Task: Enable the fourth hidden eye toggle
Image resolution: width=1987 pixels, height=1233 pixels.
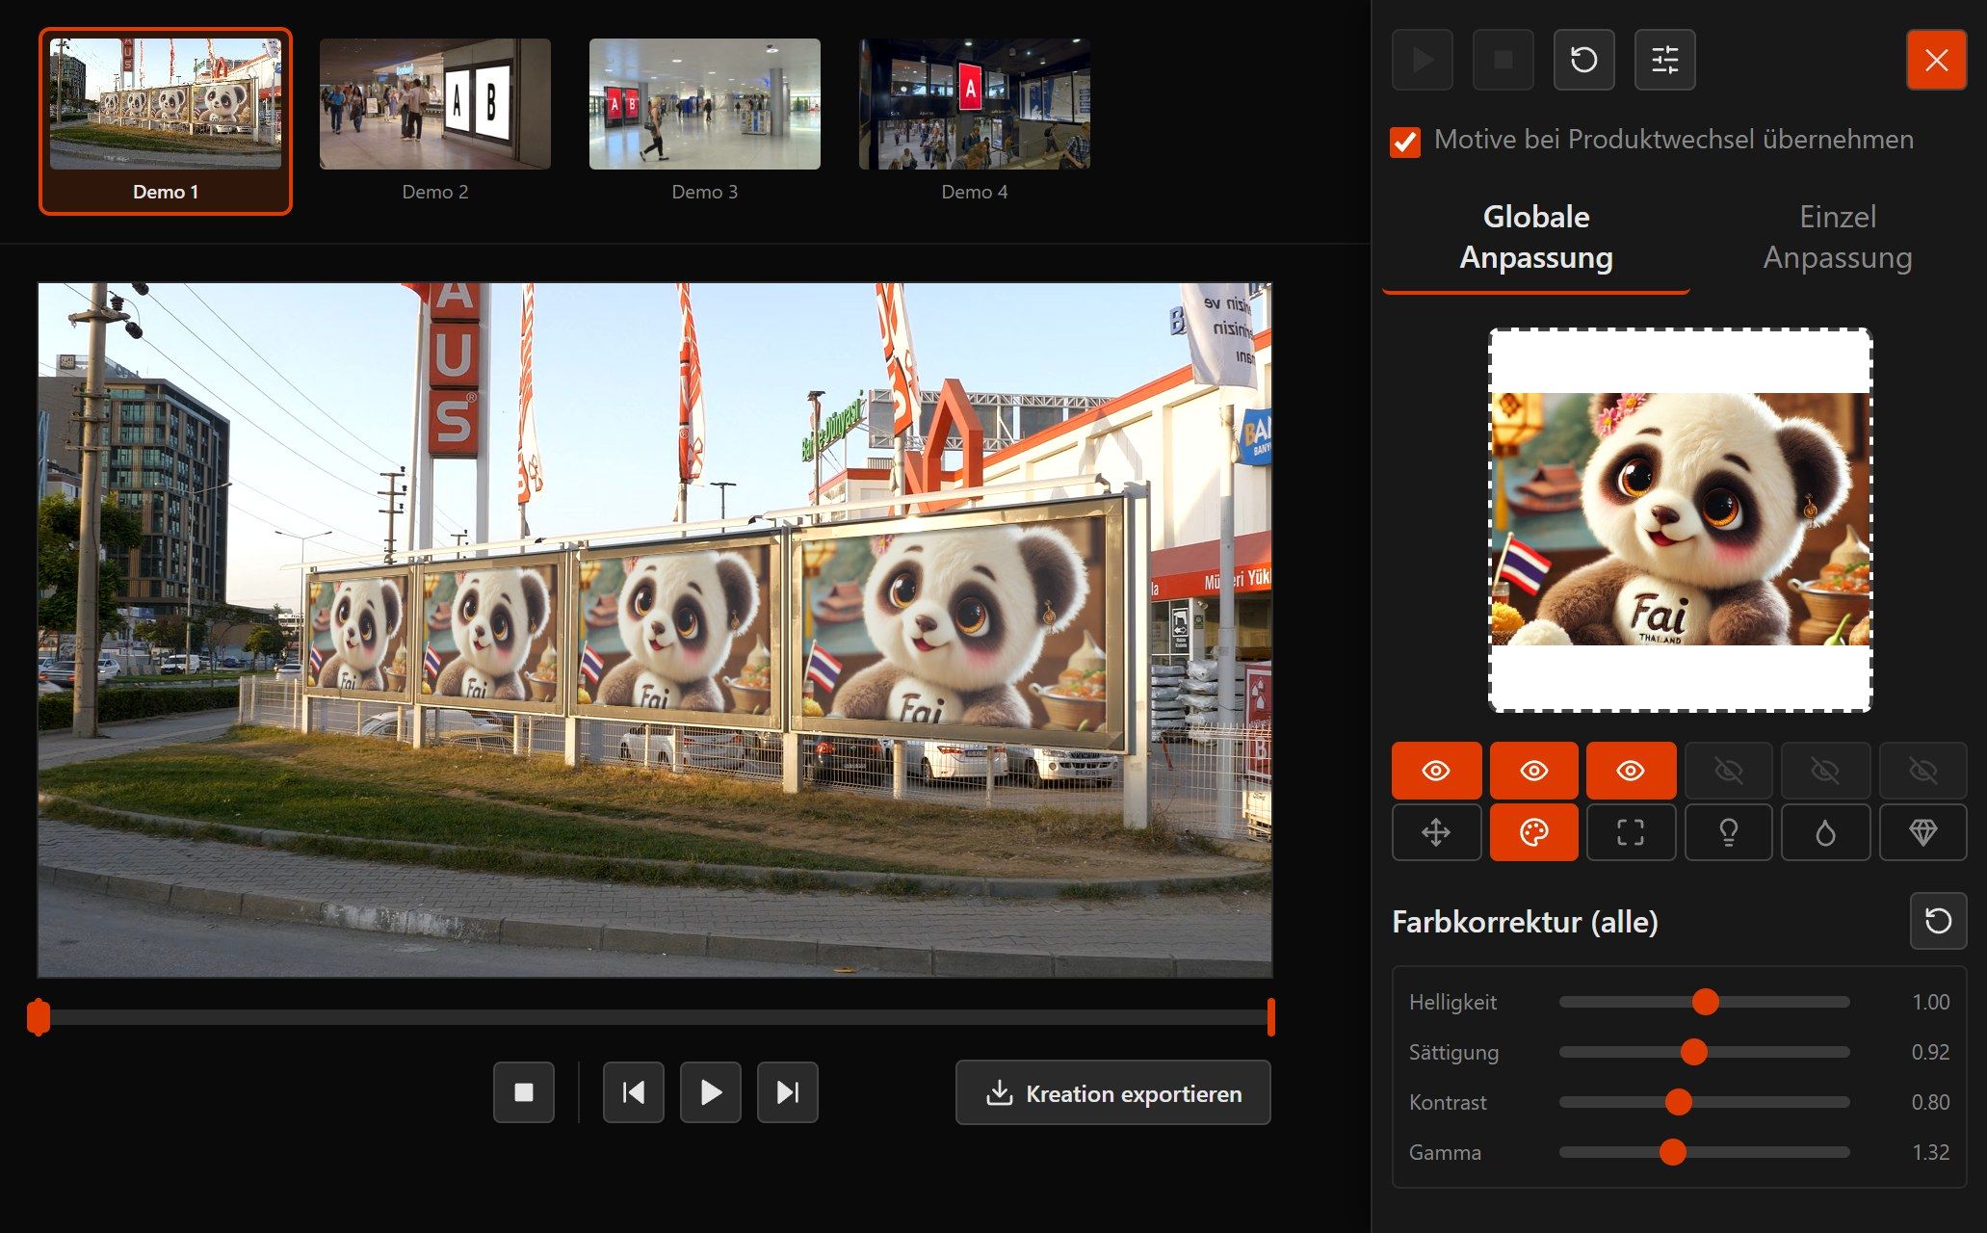Action: coord(1729,771)
